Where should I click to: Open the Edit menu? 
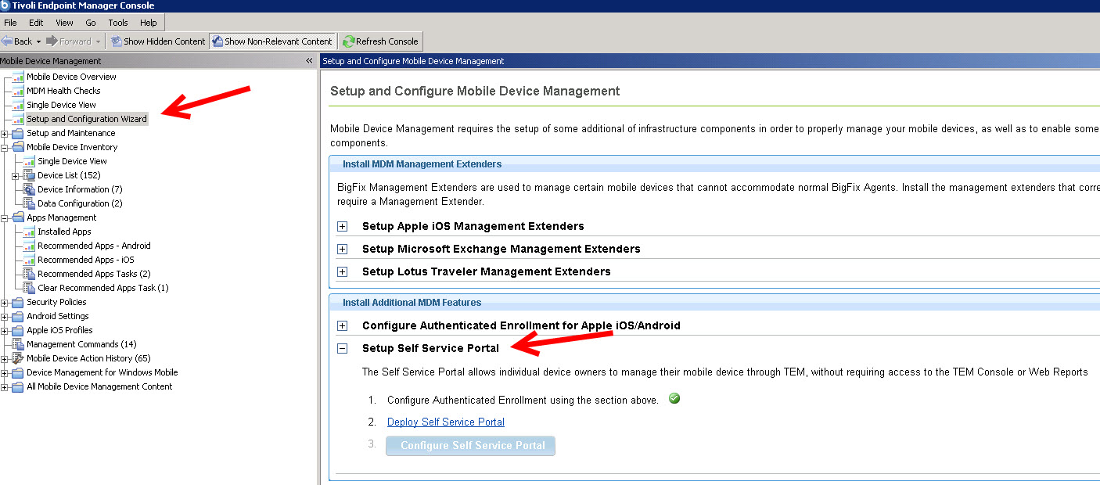(36, 23)
